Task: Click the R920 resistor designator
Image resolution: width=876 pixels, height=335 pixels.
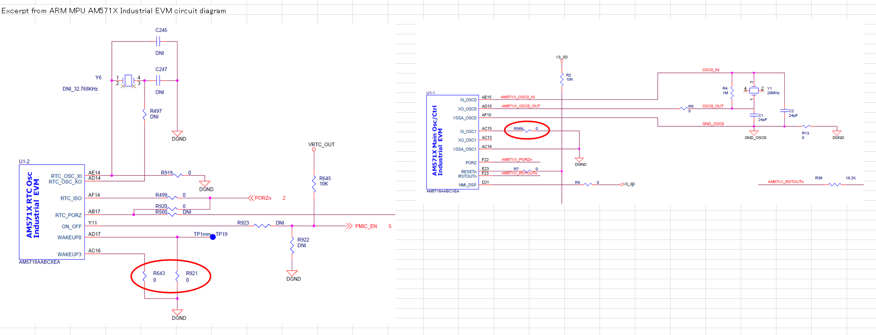Action: pyautogui.click(x=161, y=206)
